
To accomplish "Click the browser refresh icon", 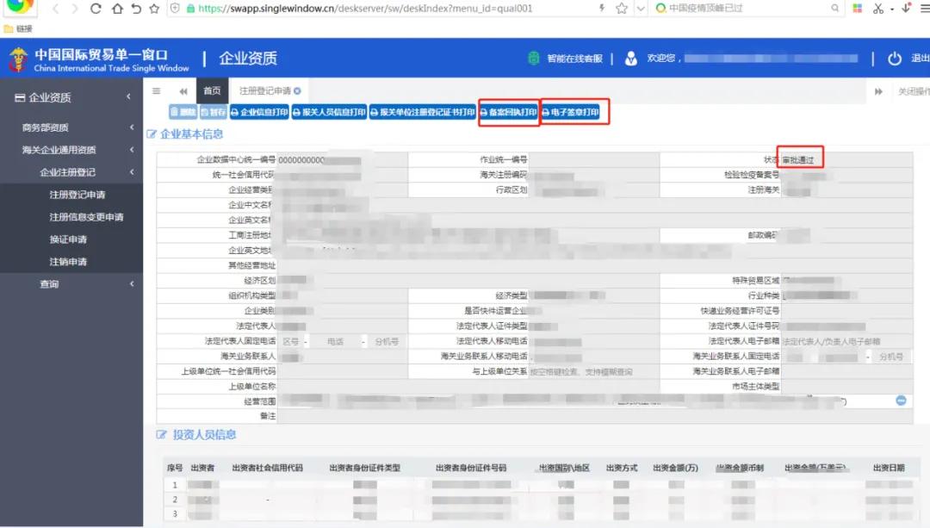I will coord(96,9).
